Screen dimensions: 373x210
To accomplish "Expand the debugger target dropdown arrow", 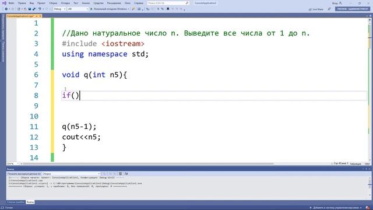I will [128, 9].
